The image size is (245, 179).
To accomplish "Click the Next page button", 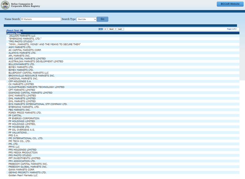I will click(x=111, y=29).
